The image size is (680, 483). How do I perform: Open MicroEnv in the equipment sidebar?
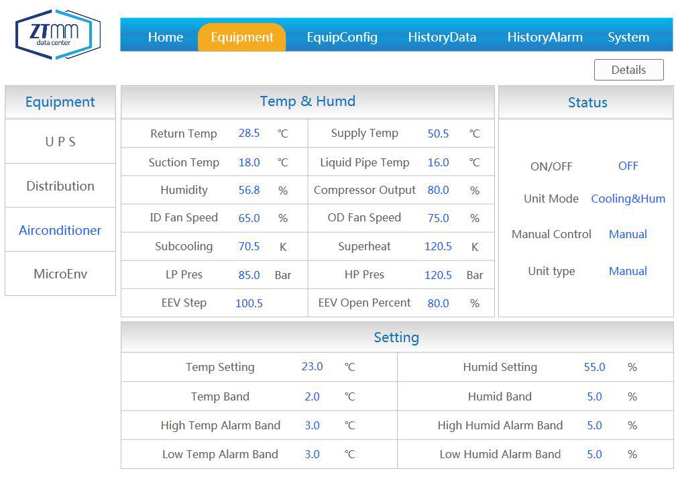(x=60, y=274)
